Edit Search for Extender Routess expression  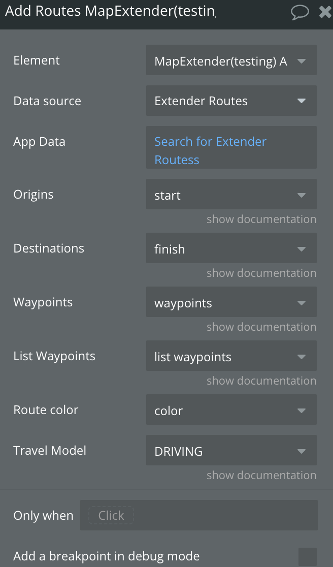pos(231,147)
